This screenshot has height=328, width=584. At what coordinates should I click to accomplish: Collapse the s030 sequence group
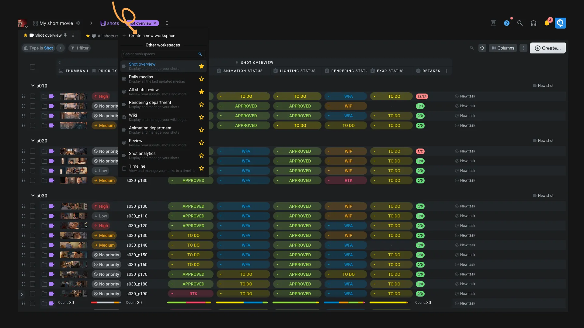(33, 196)
